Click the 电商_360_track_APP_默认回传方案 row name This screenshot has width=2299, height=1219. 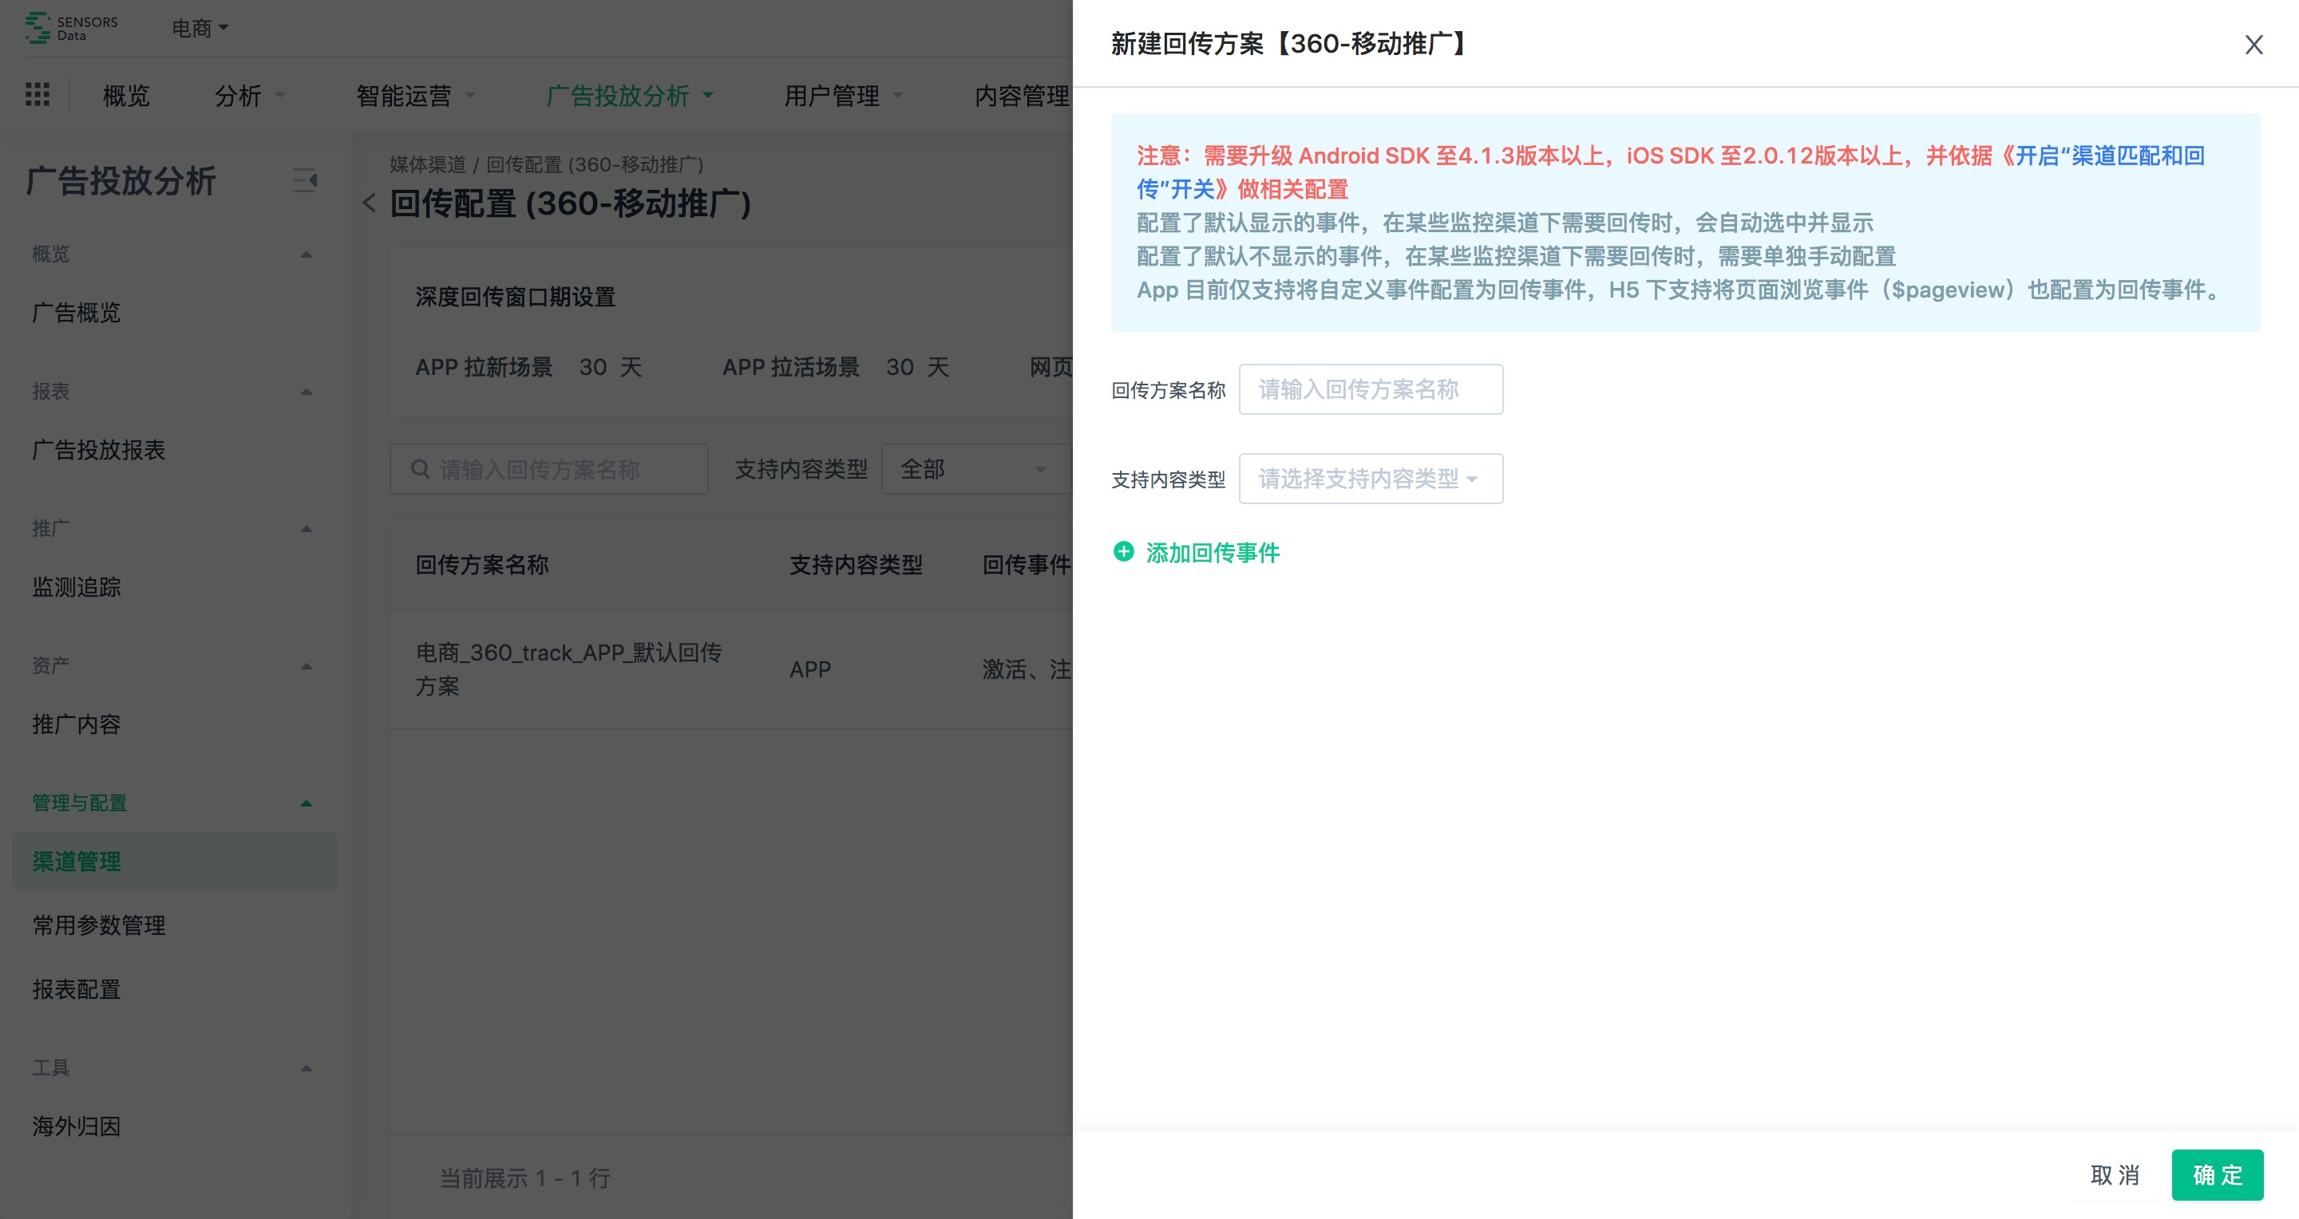pos(568,669)
